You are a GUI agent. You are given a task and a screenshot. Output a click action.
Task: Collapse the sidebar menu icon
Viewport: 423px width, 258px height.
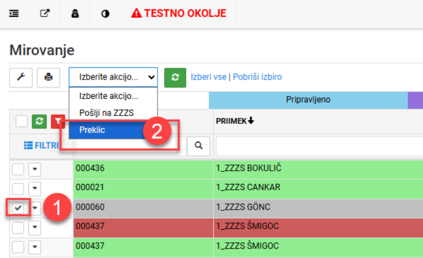pyautogui.click(x=14, y=14)
